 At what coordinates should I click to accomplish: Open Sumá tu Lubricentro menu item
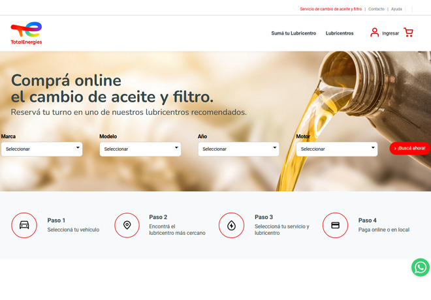pos(293,33)
